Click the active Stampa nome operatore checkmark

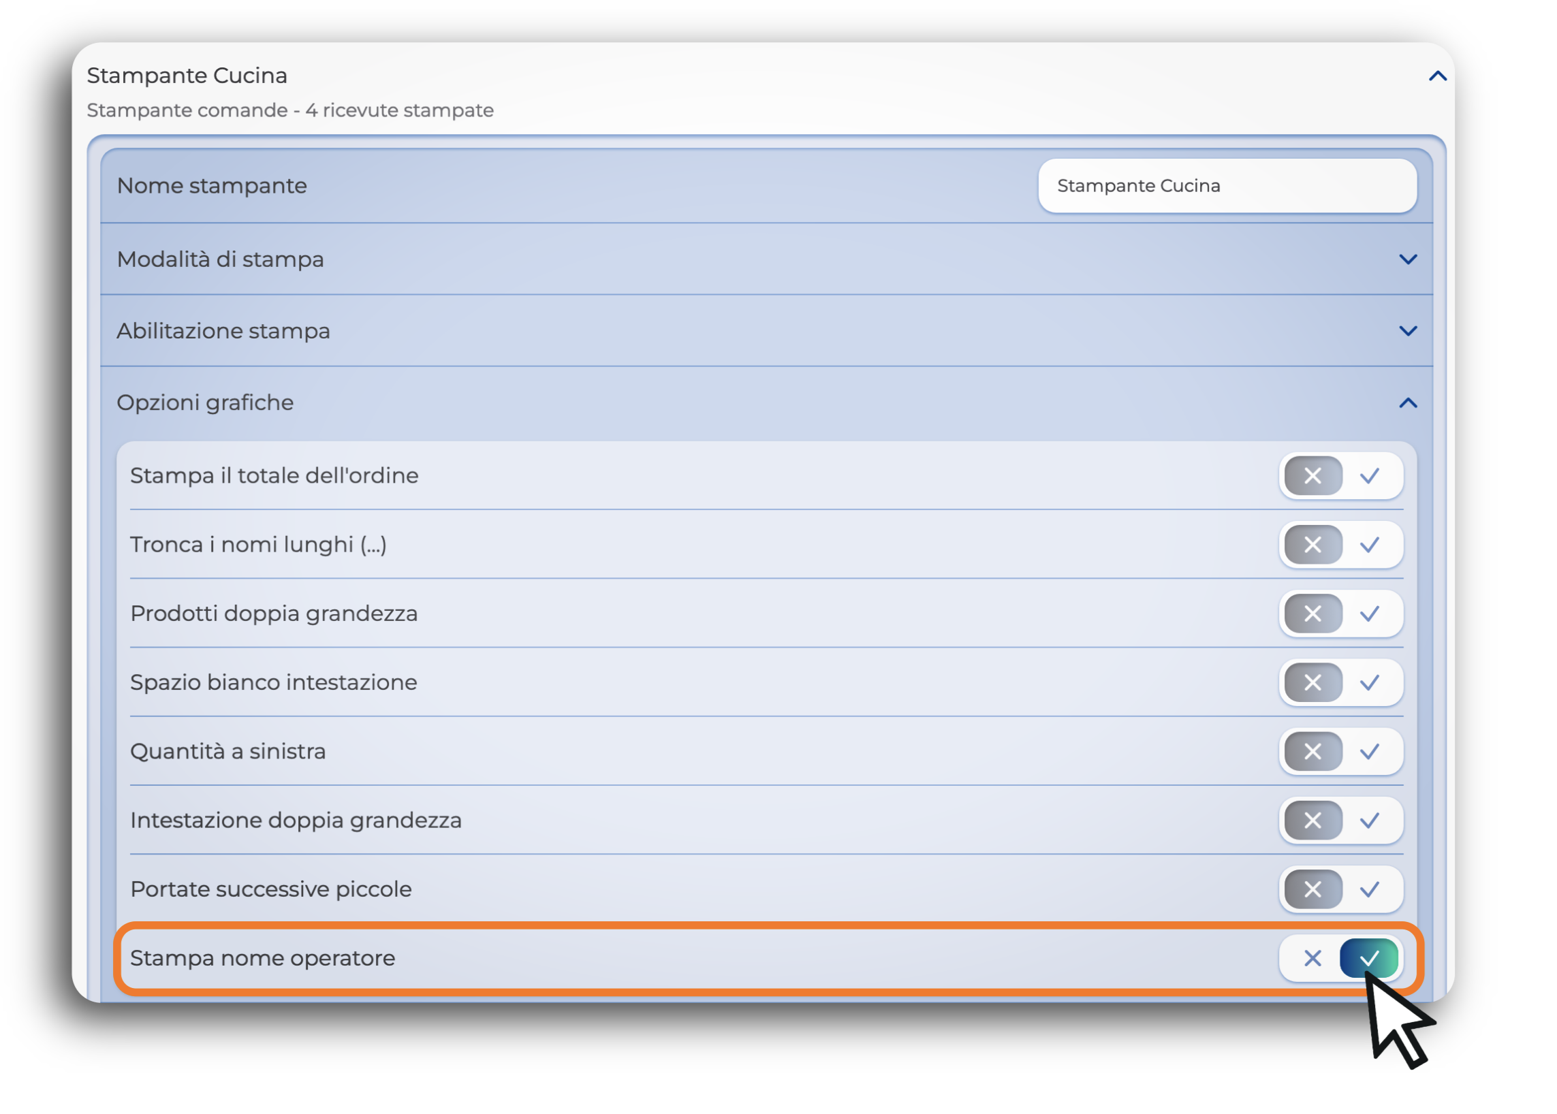tap(1369, 958)
